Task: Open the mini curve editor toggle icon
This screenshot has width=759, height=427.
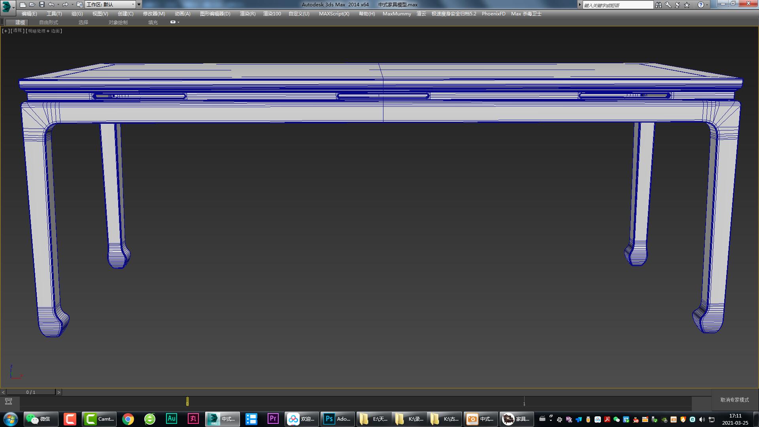Action: coord(8,401)
